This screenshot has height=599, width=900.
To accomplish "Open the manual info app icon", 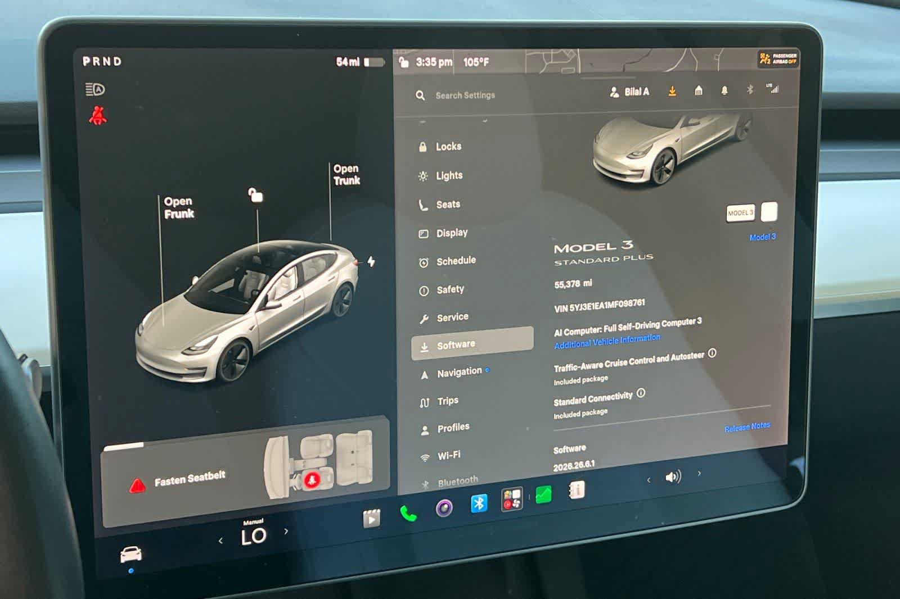I will [577, 491].
